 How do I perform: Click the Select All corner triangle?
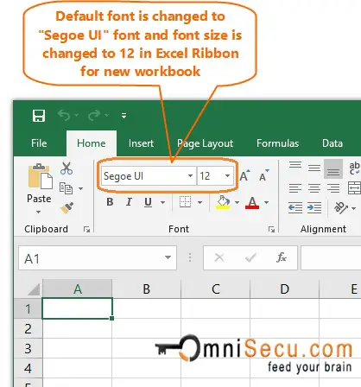(34, 289)
